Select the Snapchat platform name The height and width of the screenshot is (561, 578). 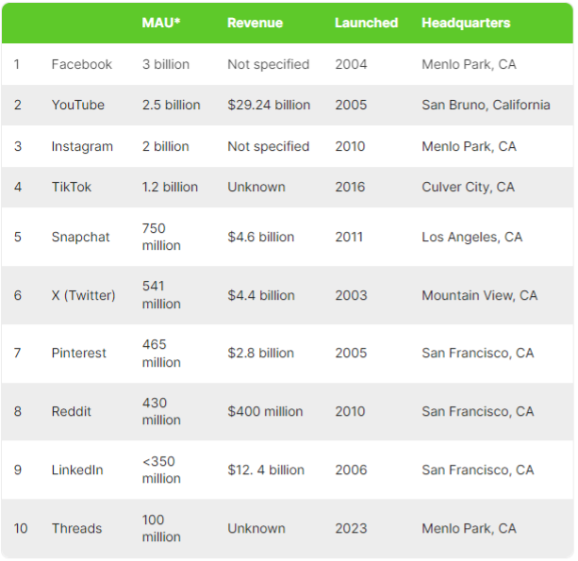point(80,237)
